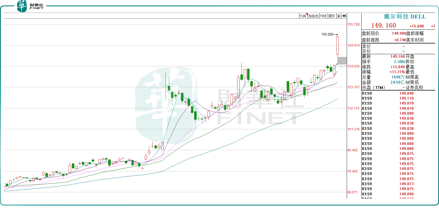Click the 150.280 high price annotation
The width and height of the screenshot is (439, 211).
[x=327, y=34]
